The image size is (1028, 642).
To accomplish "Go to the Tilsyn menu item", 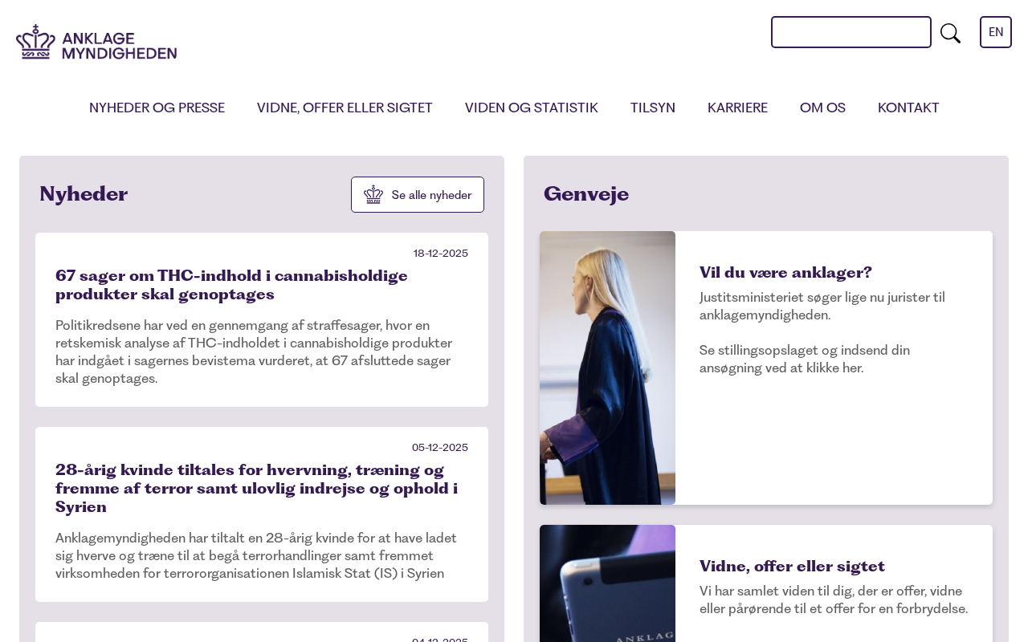I will click(x=652, y=108).
